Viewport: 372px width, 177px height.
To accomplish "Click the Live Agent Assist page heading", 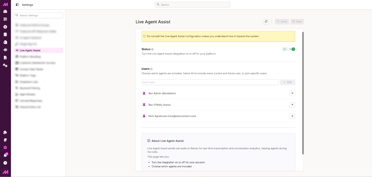I will (153, 22).
